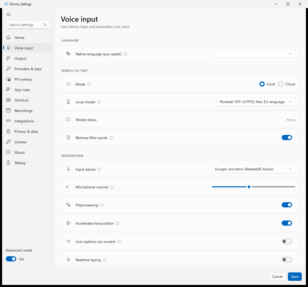Open the Providers & keys page
Viewport: 308px width, 287px height.
[x=28, y=69]
